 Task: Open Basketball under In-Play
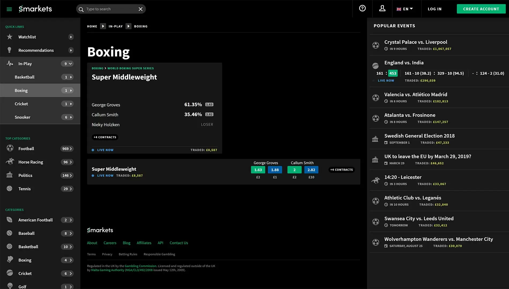tap(40, 77)
